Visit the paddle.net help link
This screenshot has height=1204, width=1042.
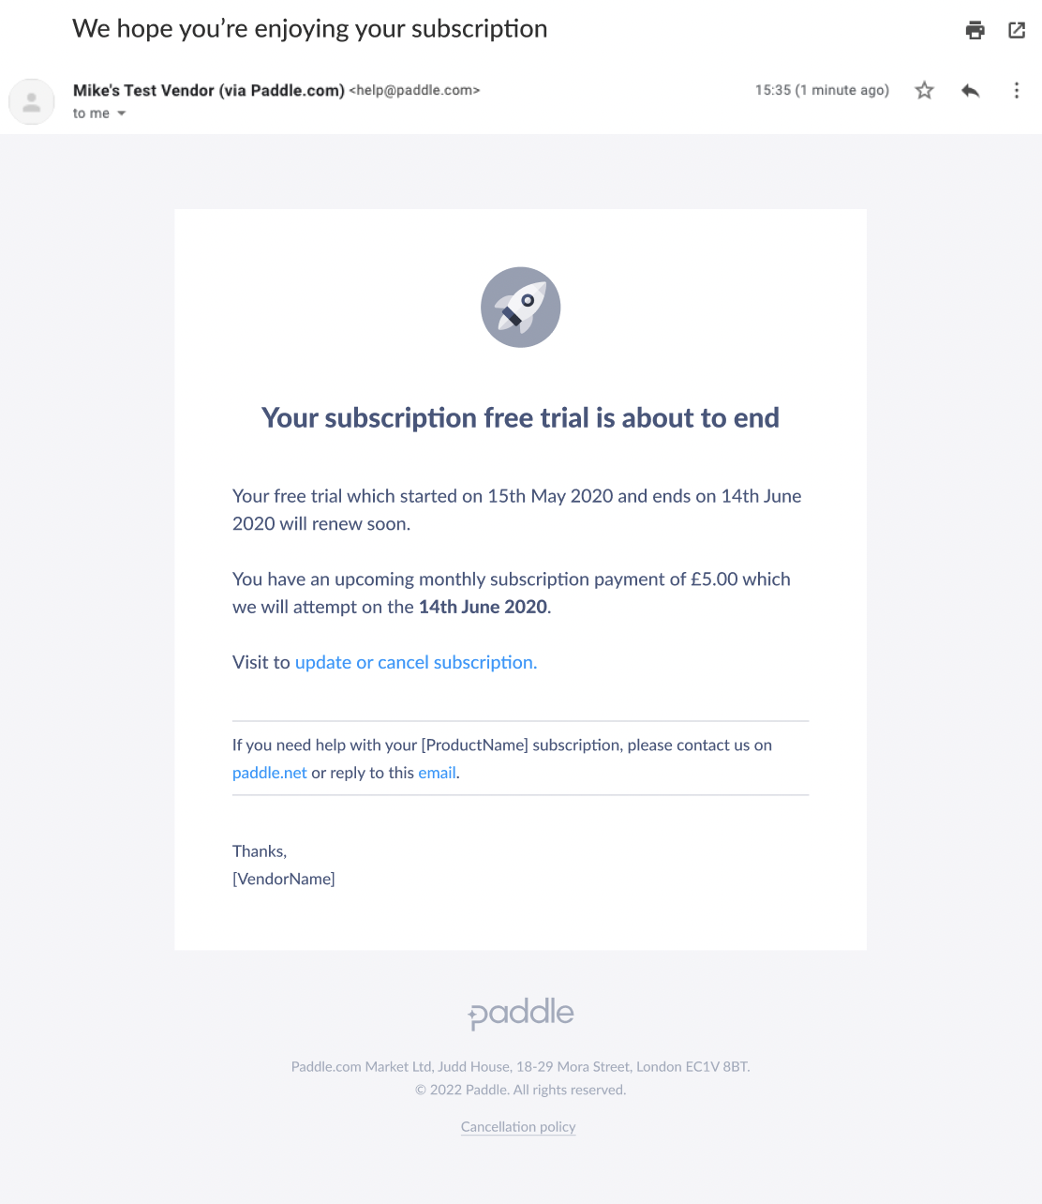coord(269,773)
